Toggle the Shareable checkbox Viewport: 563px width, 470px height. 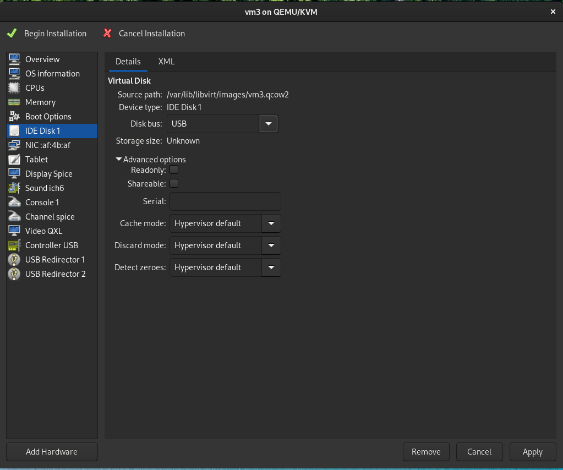174,184
